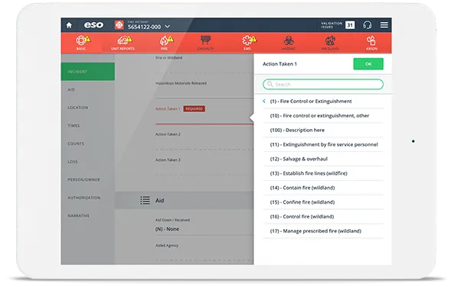Open the Arson tab
461x287 pixels.
point(371,43)
